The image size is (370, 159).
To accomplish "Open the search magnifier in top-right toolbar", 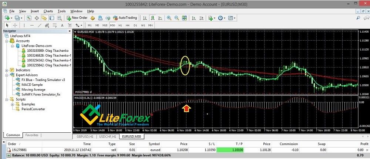I will (358, 18).
